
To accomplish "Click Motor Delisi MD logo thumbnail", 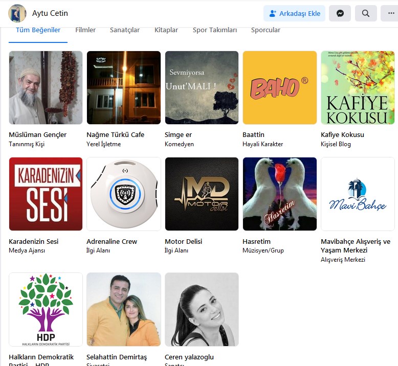I will (x=202, y=194).
